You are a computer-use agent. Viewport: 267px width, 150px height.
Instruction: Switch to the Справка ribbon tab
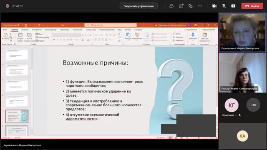point(138,30)
